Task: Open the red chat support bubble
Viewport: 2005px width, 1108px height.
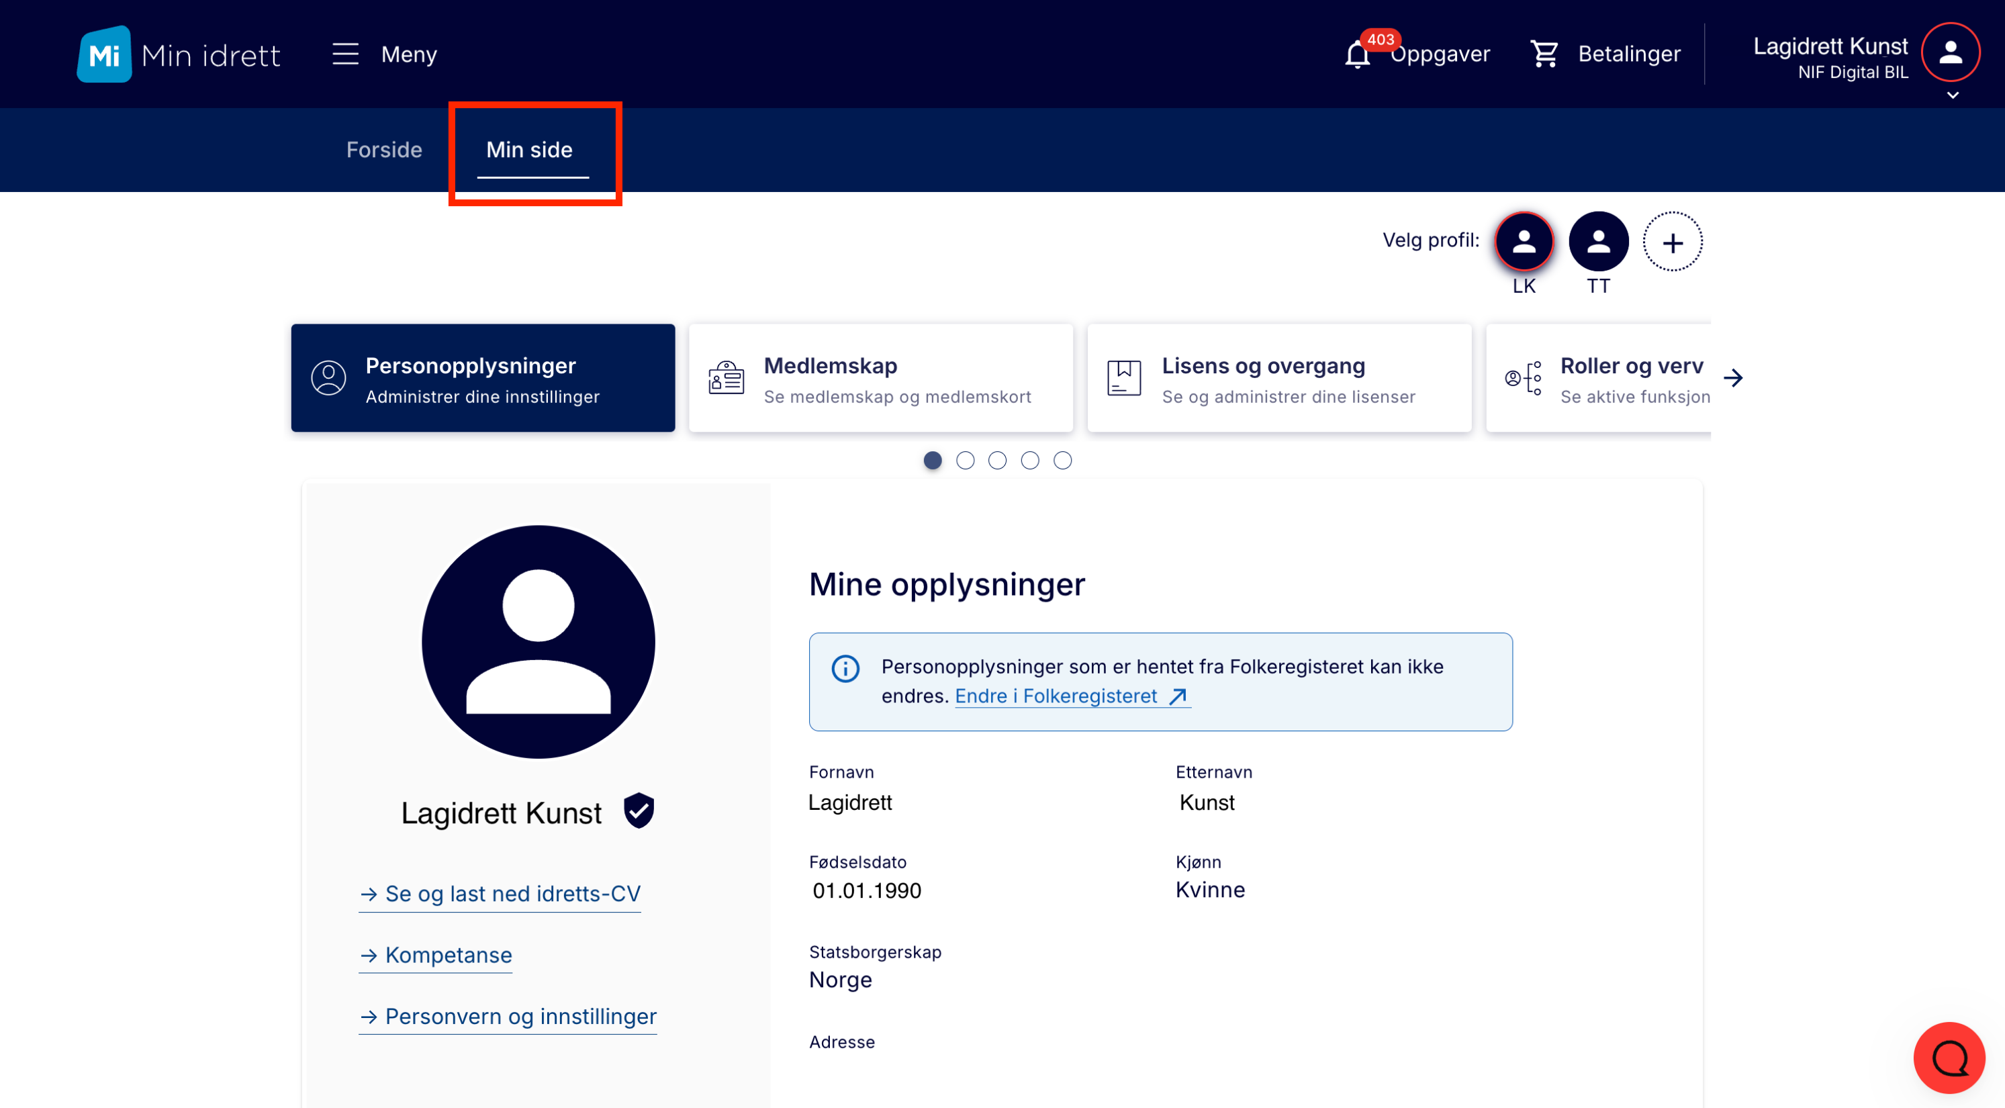Action: point(1948,1056)
